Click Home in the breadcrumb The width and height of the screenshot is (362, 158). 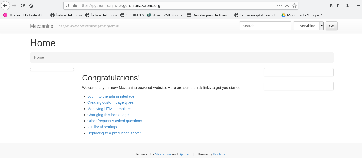click(39, 57)
